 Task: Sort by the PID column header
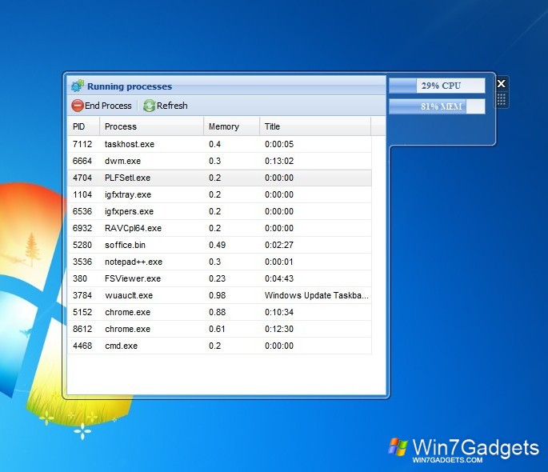(x=83, y=126)
